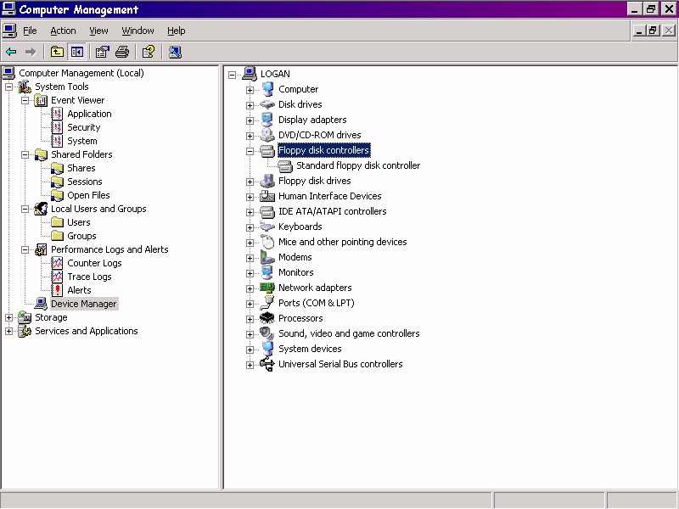This screenshot has height=509, width=679.
Task: Click the Ports (COM & LPT) icon
Action: point(267,303)
